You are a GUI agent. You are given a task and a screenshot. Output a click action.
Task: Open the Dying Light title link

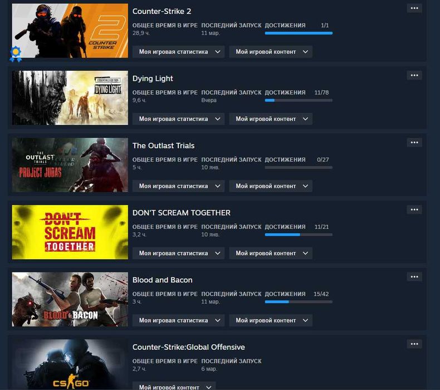pyautogui.click(x=153, y=79)
